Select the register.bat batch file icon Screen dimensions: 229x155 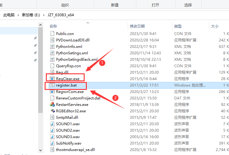(x=52, y=85)
